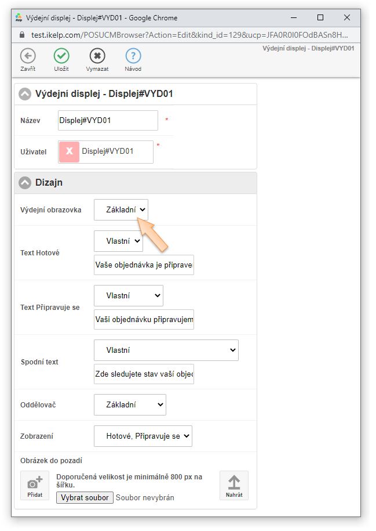The width and height of the screenshot is (376, 531).
Task: Upload the image with the Nahrát icon
Action: (234, 485)
